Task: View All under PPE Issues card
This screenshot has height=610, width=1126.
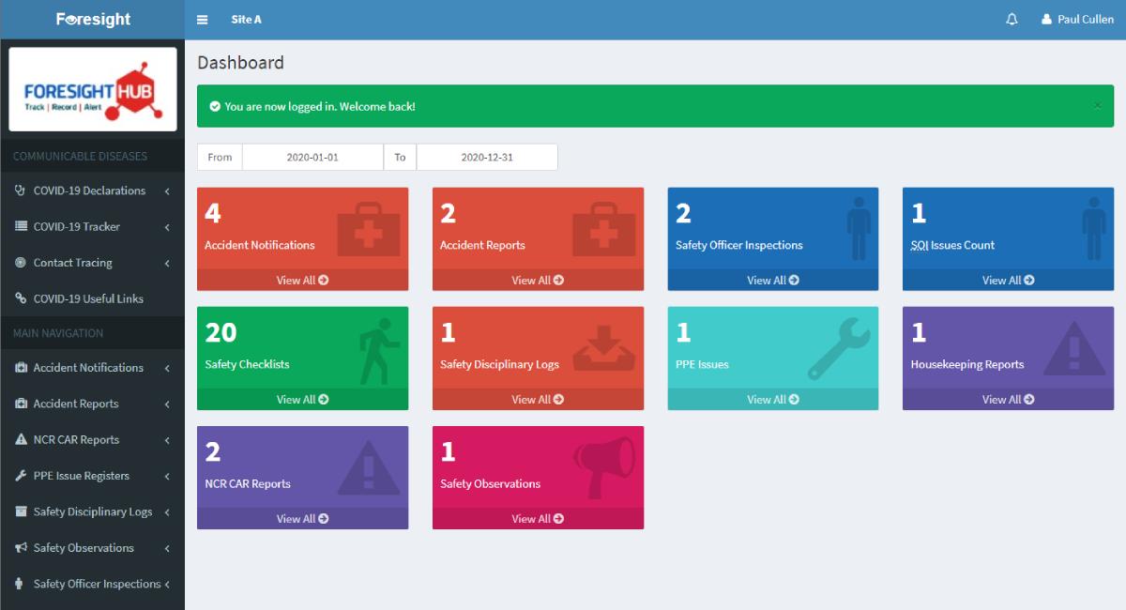Action: [x=773, y=399]
